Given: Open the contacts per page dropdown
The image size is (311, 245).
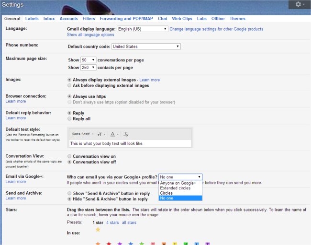Looking at the screenshot, I should coord(88,68).
